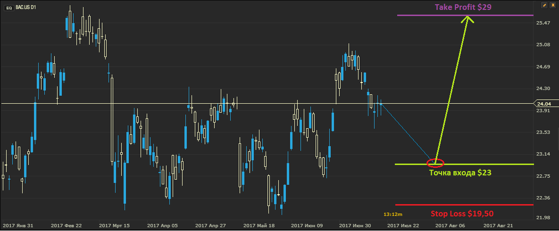559x231 pixels.
Task: Click the 24.04 current price tag
Action: [544, 104]
